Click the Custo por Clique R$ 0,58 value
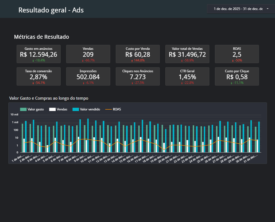Image resolution: width=275 pixels, height=222 pixels. [237, 77]
